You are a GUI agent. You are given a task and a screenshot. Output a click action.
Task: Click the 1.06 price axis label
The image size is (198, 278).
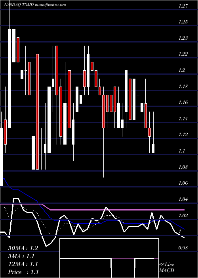183,183
